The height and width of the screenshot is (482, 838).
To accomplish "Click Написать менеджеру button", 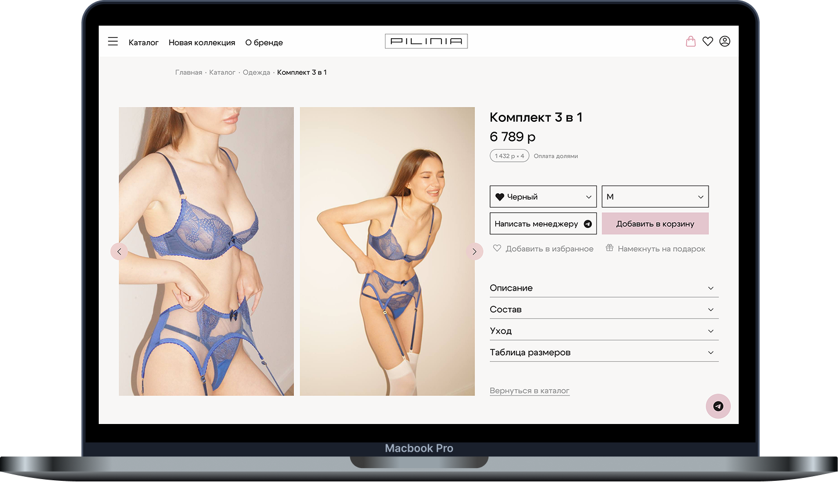I will (543, 223).
